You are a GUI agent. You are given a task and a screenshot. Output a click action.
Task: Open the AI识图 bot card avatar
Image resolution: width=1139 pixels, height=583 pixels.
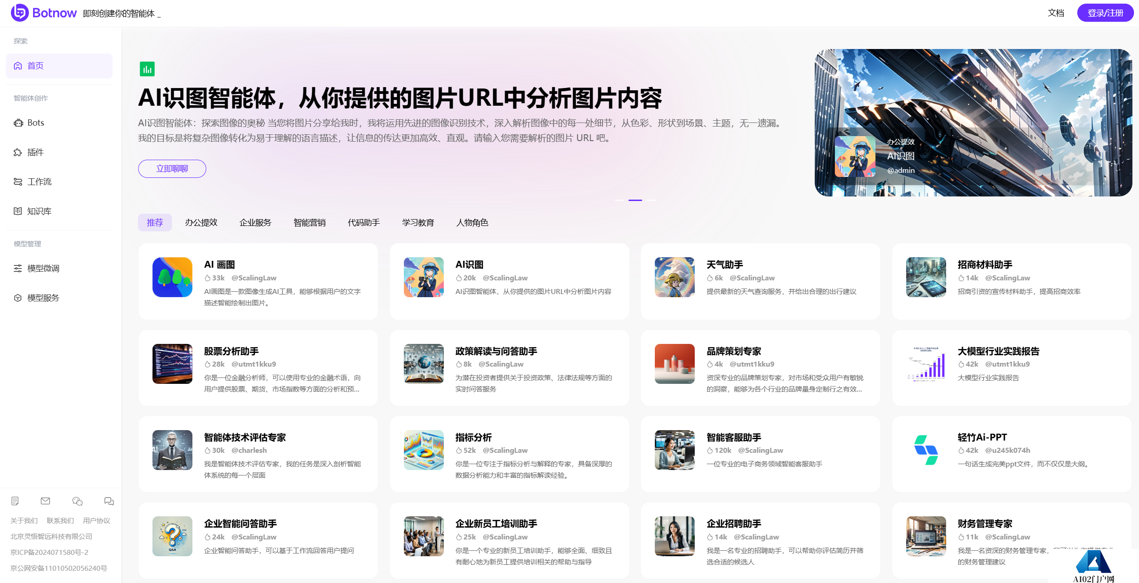pyautogui.click(x=424, y=277)
